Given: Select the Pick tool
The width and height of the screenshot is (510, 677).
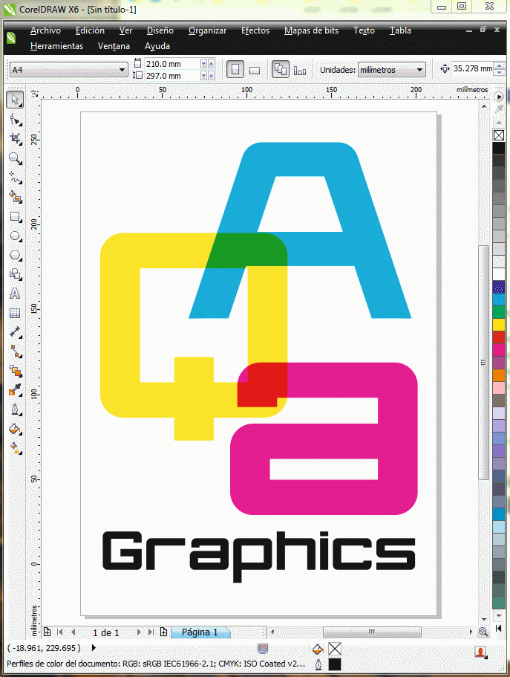Looking at the screenshot, I should pos(15,100).
